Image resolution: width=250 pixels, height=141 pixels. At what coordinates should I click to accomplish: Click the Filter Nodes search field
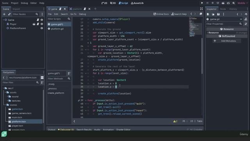(x=26, y=14)
